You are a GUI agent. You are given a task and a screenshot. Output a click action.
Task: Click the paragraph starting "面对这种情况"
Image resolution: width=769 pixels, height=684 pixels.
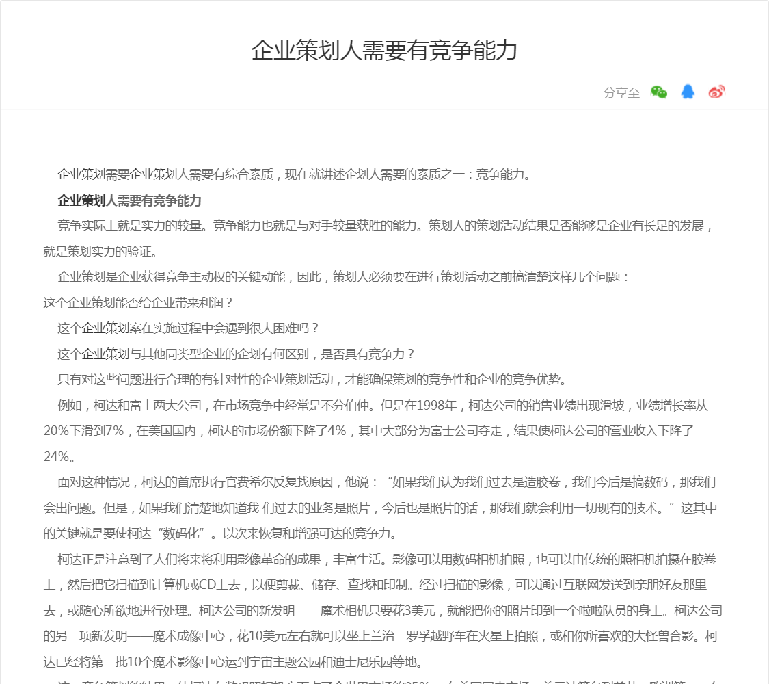point(386,482)
